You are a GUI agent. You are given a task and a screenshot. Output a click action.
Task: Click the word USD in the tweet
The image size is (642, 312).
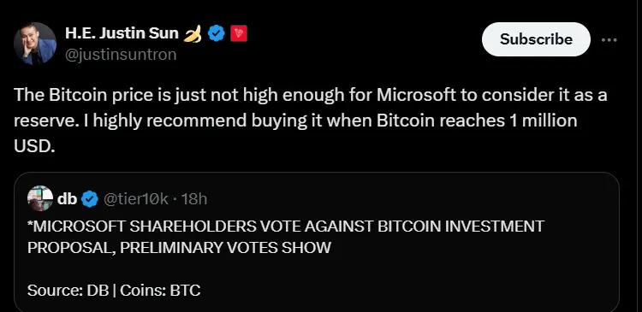click(34, 146)
